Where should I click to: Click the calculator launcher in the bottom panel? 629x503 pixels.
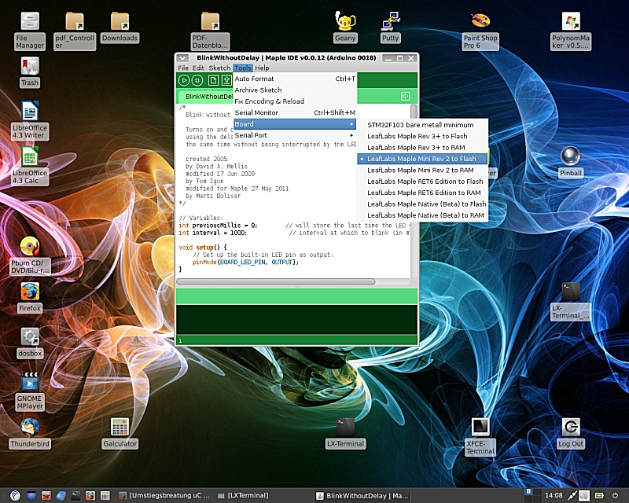105,496
